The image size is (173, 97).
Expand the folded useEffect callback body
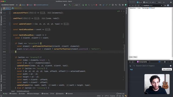[x=37, y=18]
